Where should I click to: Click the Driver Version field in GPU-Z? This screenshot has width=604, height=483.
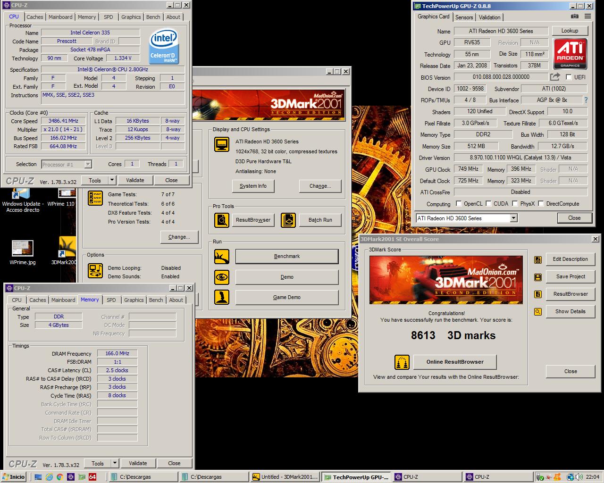[520, 158]
